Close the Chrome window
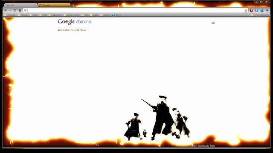This screenshot has width=273, height=153. click(266, 2)
